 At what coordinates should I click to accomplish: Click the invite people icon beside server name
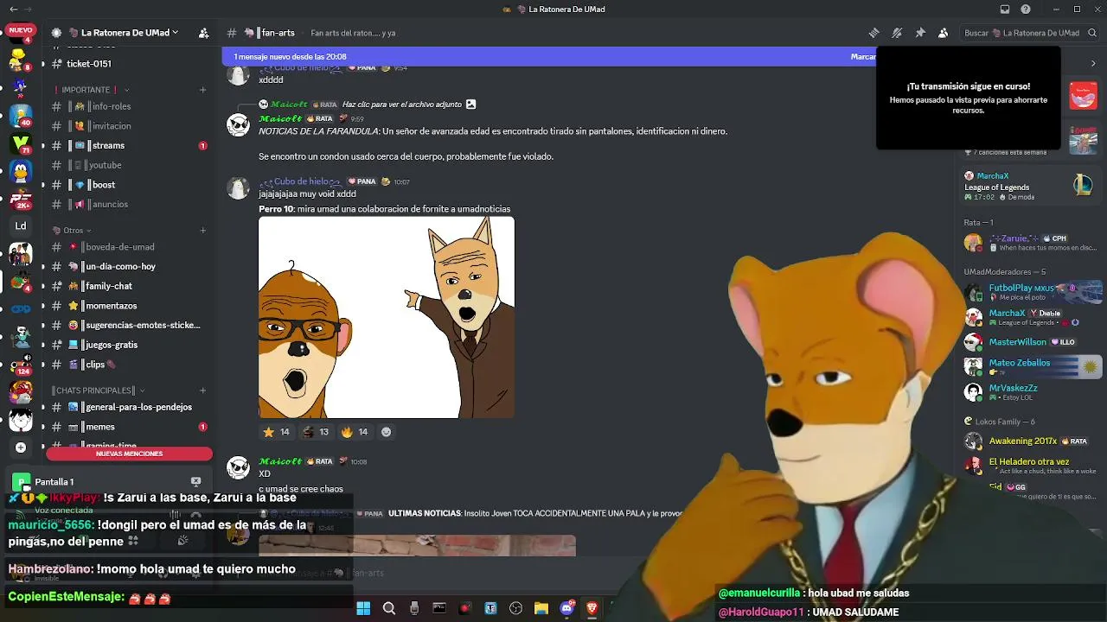(x=203, y=33)
